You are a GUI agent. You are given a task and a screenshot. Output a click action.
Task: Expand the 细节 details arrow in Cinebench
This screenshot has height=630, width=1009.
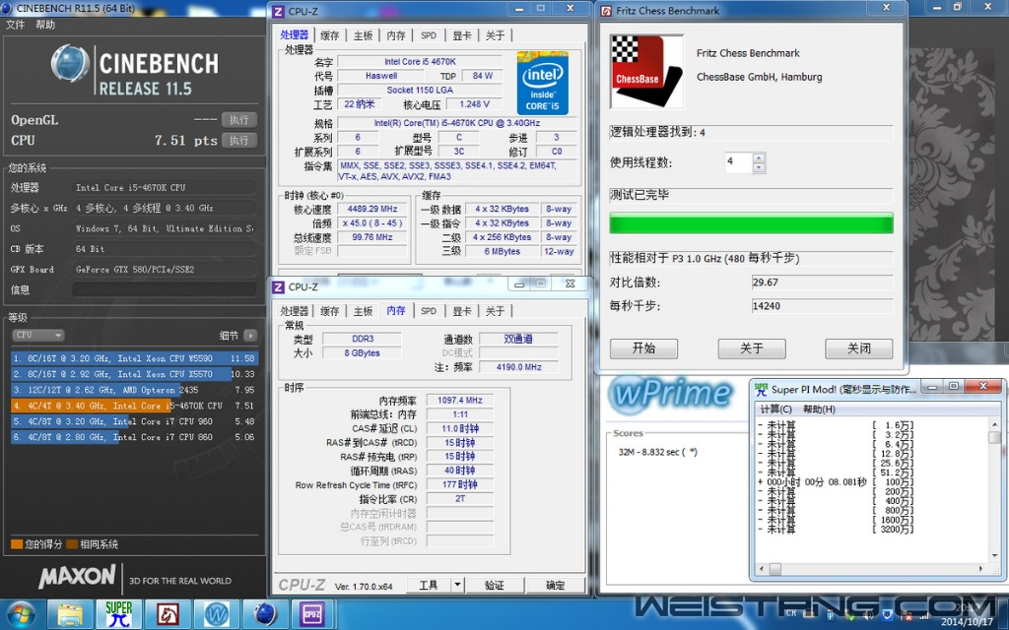tap(250, 335)
